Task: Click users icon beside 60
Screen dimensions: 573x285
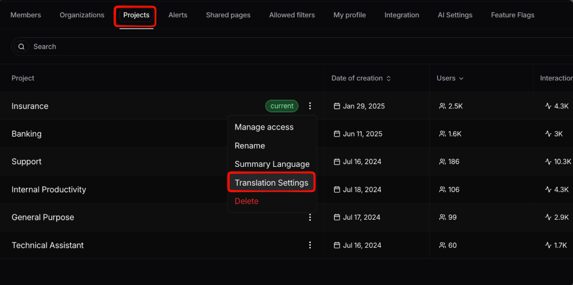Action: (443, 245)
